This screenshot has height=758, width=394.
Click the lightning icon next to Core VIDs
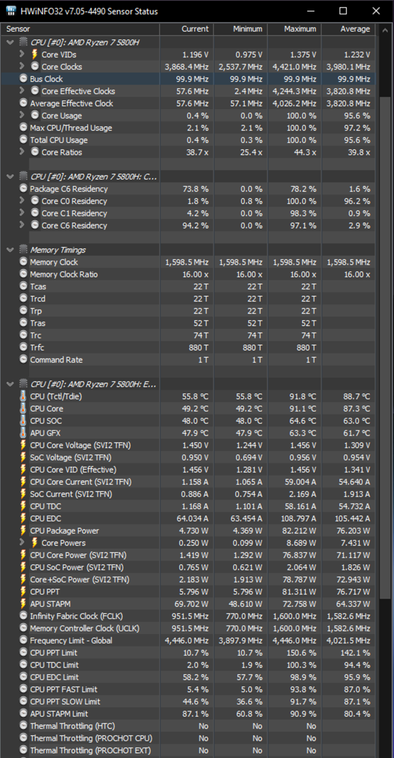[x=35, y=54]
